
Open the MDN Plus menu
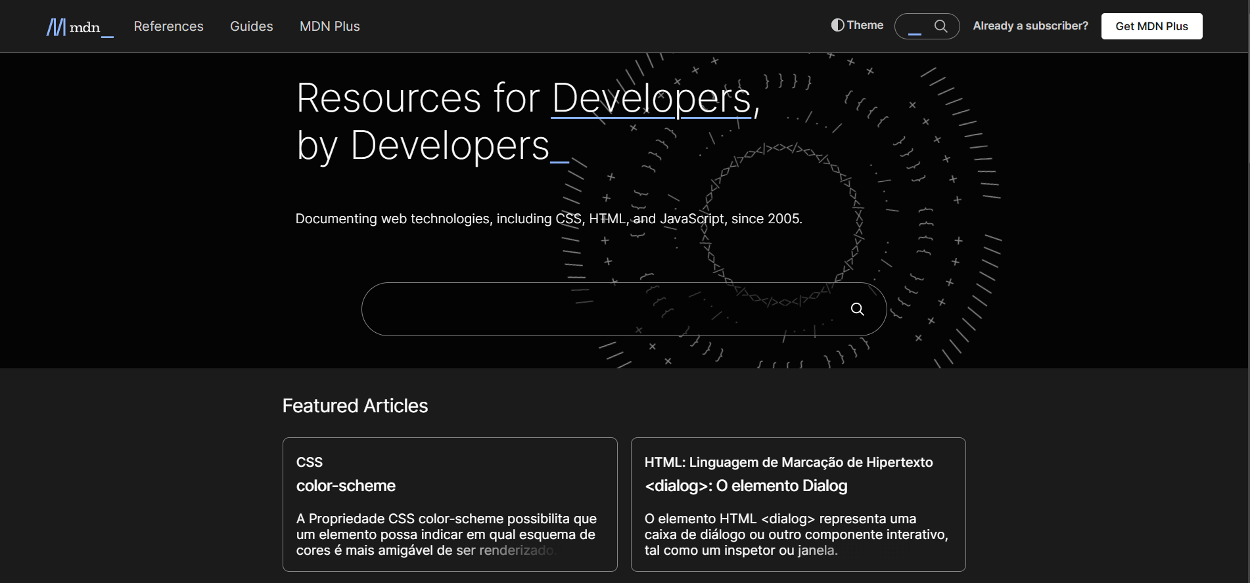coord(329,26)
